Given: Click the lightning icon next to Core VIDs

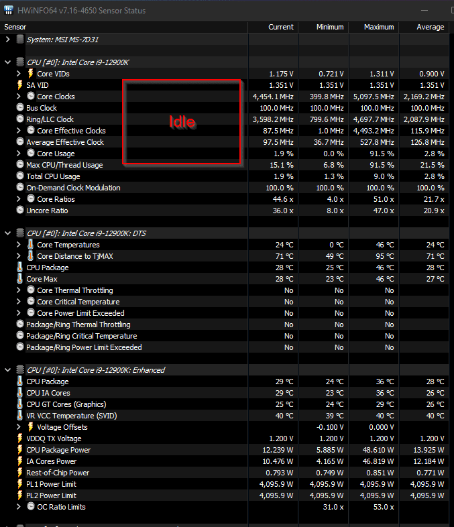Looking at the screenshot, I should click(31, 73).
